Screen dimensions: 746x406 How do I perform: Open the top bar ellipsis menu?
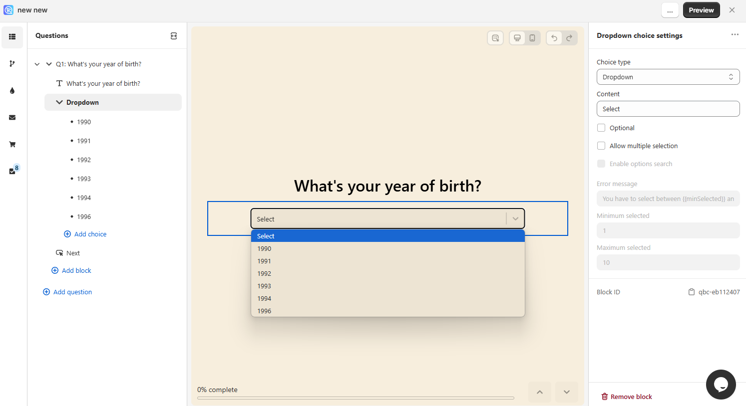[x=670, y=10]
